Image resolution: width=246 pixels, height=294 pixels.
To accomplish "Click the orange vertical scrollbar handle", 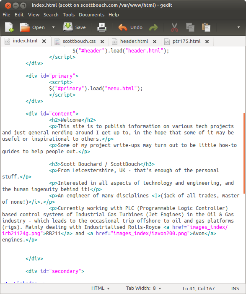I will 244,153.
